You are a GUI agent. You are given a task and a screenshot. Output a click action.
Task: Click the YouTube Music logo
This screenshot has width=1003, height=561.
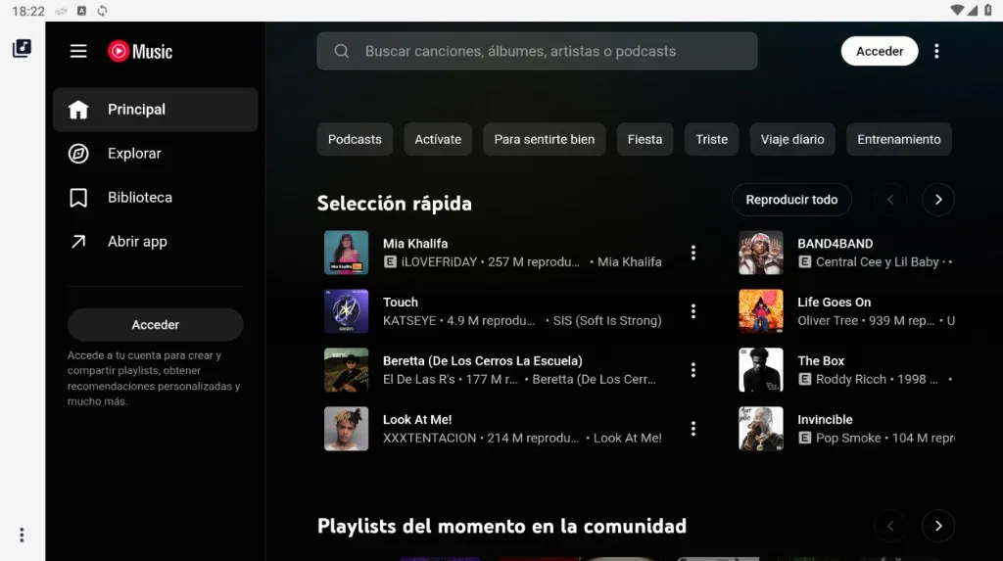(x=140, y=51)
